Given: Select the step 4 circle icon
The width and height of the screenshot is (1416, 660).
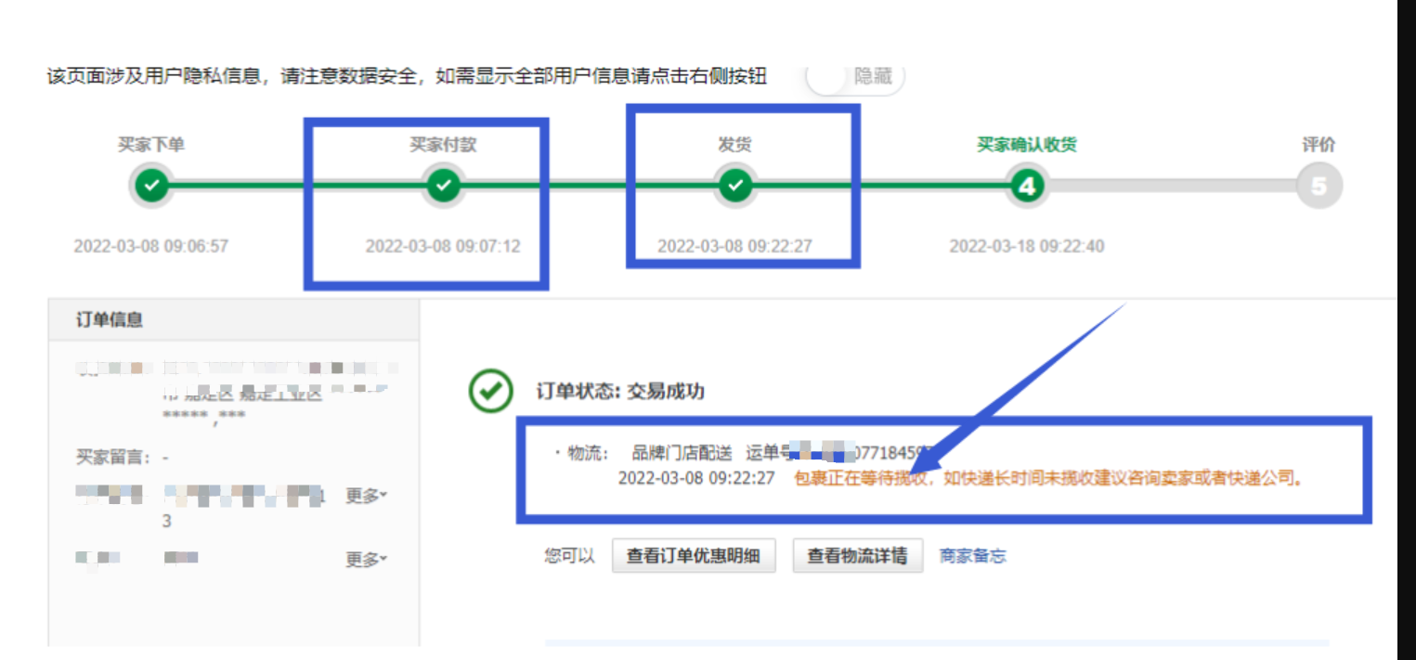Looking at the screenshot, I should tap(1027, 187).
